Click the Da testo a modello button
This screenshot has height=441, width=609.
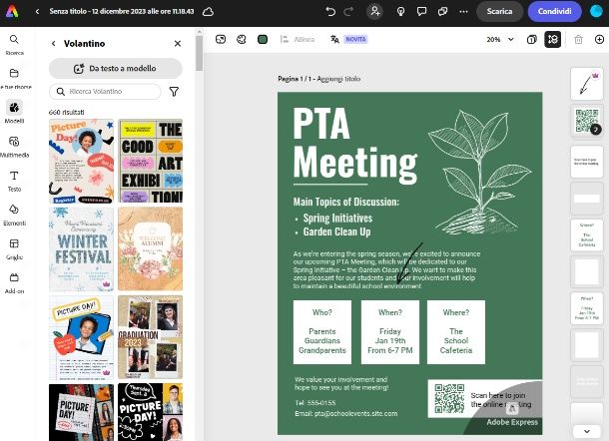116,68
